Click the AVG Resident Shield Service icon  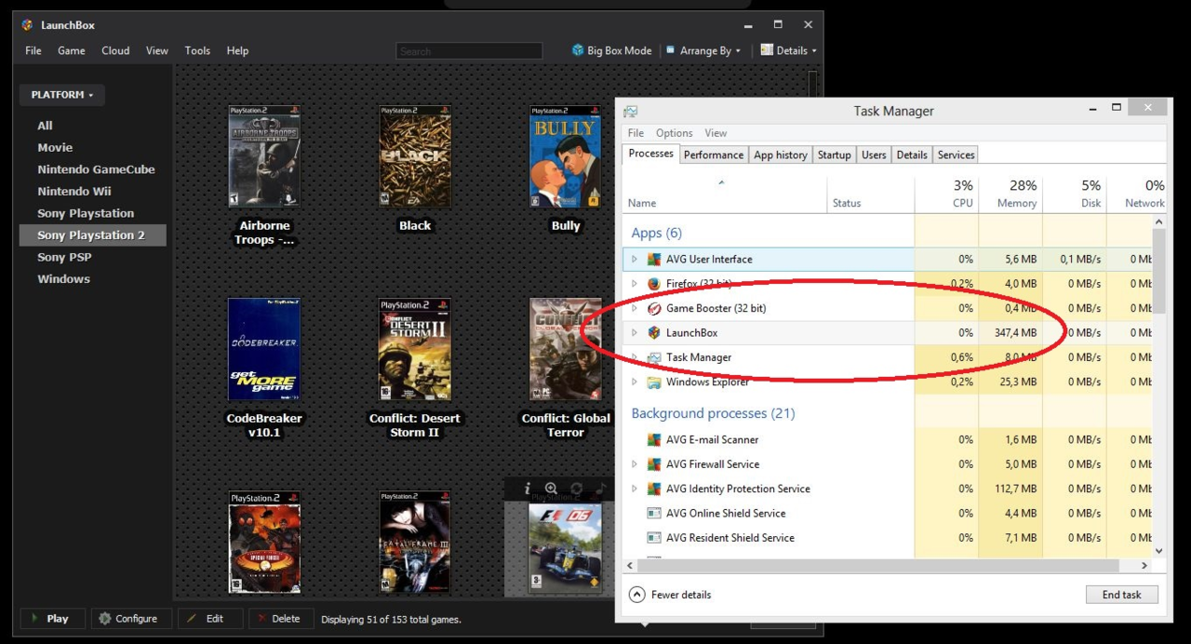point(654,538)
